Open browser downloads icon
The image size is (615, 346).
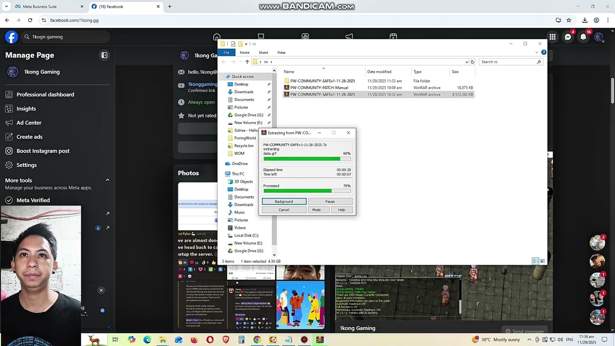[x=585, y=20]
